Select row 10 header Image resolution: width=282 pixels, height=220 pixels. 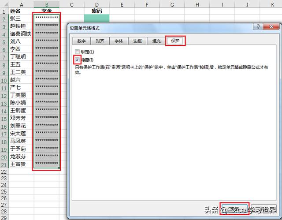click(x=4, y=80)
